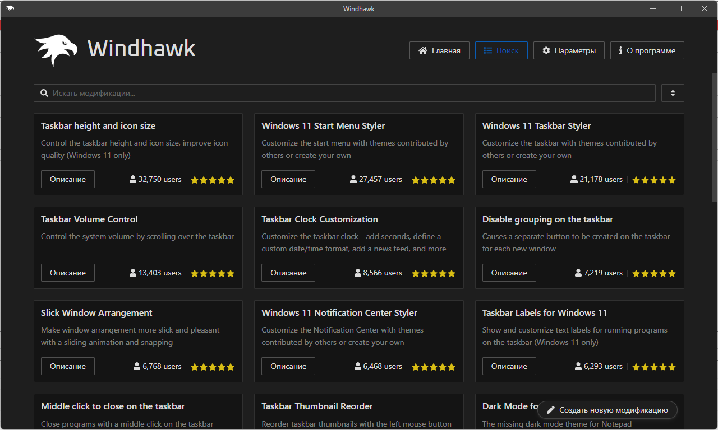Switch to the Поиск tab

pyautogui.click(x=501, y=50)
